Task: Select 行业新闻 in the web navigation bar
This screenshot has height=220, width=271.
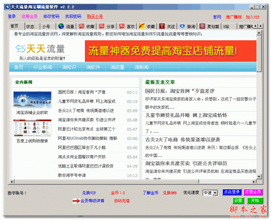Action: point(43,67)
